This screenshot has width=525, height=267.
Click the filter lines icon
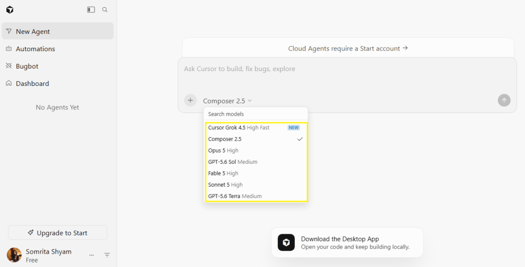pos(107,255)
